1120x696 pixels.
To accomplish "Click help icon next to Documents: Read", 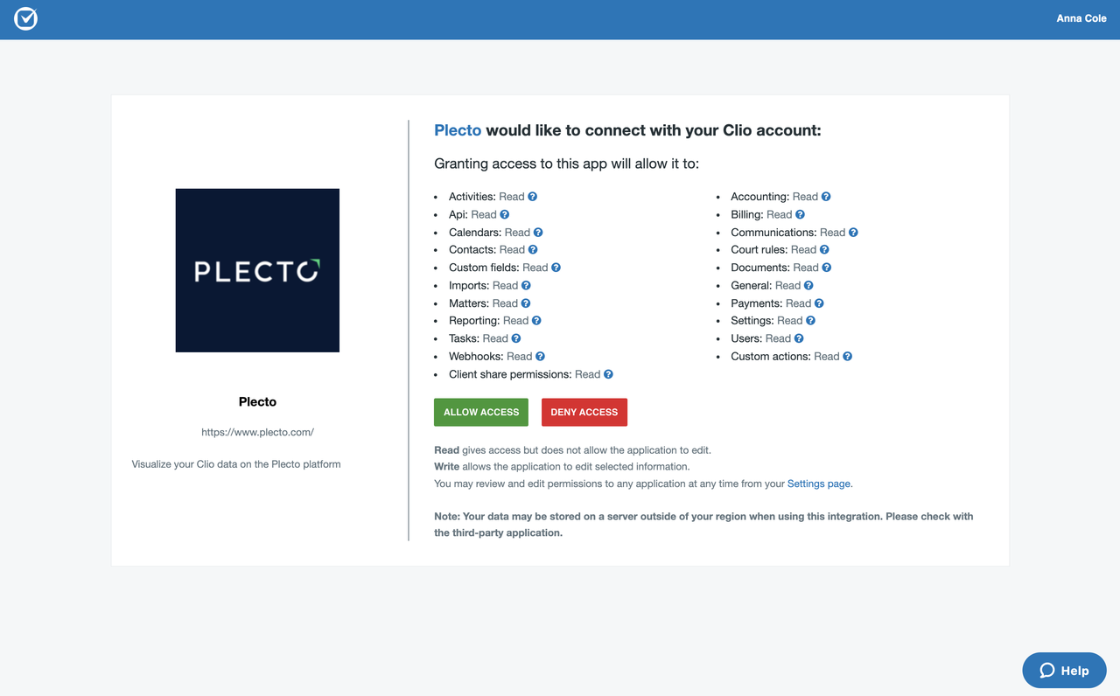I will pyautogui.click(x=827, y=268).
